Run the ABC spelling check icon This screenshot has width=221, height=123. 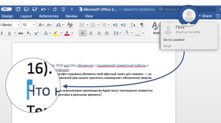tap(63, 9)
